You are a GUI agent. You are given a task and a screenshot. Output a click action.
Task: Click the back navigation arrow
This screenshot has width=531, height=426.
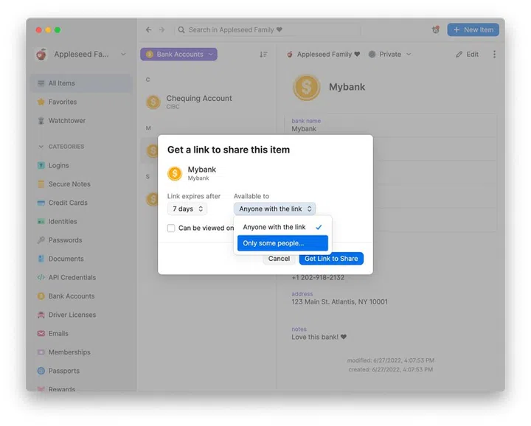(149, 29)
